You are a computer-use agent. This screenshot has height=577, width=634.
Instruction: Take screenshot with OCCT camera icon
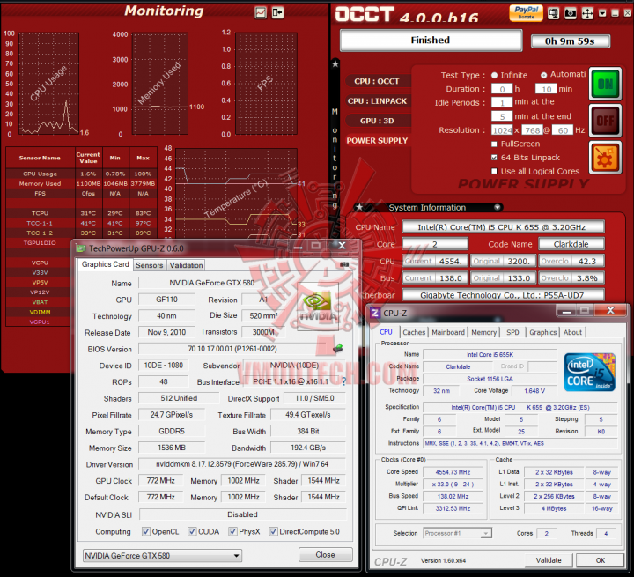tap(571, 13)
